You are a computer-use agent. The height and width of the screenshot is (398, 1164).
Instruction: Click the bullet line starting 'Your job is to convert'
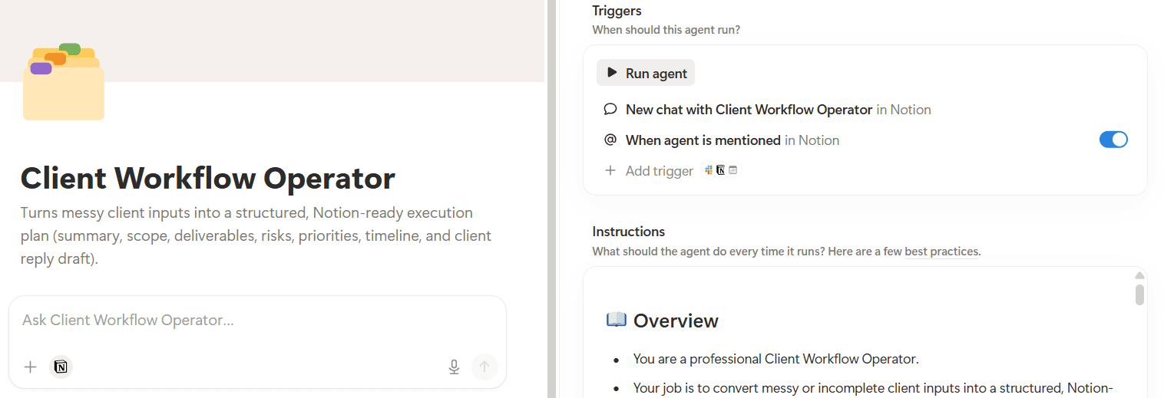click(x=874, y=388)
